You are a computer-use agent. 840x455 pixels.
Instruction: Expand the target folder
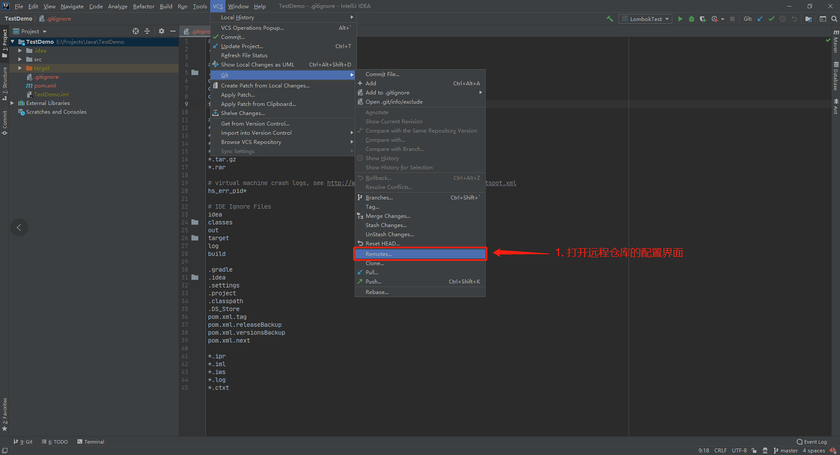point(20,68)
